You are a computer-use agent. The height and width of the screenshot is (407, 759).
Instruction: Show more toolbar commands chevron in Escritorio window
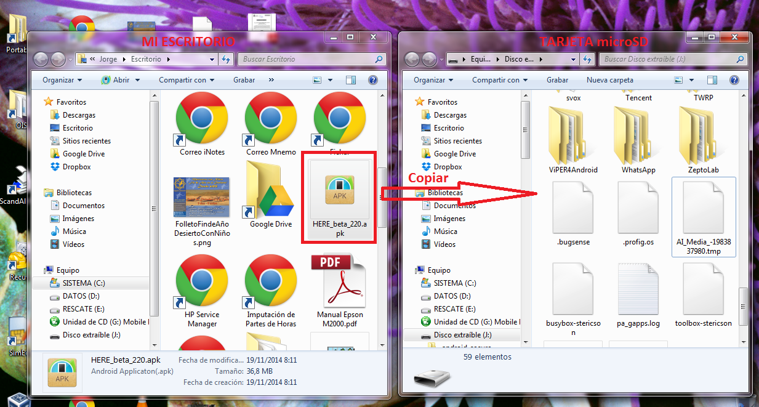click(x=271, y=80)
